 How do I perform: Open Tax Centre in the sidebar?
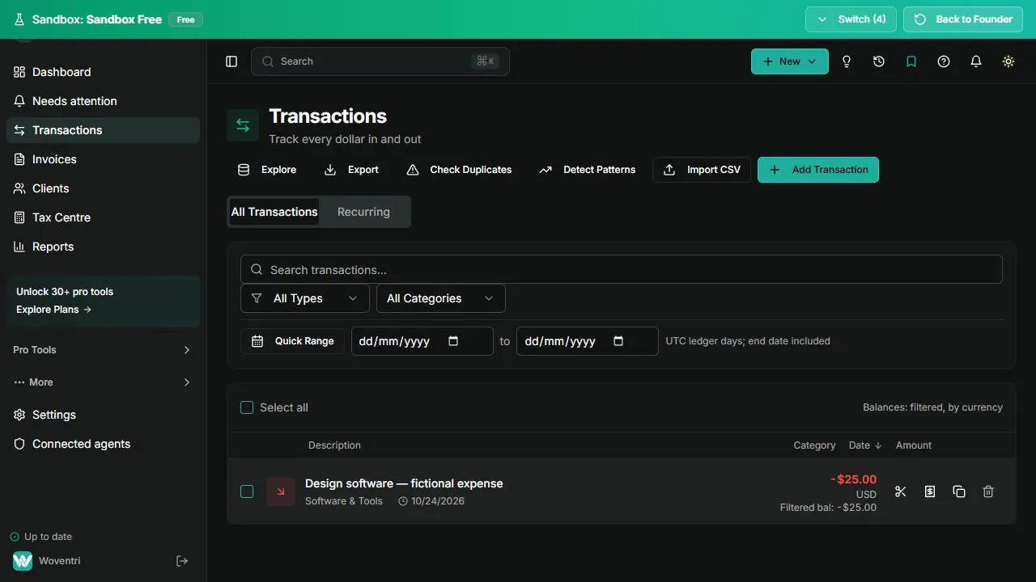(103, 217)
